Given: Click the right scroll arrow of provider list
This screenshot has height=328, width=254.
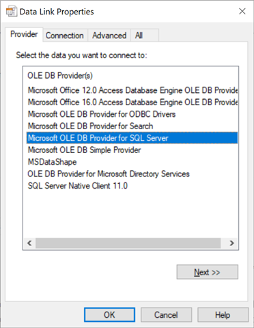Looking at the screenshot, I should pos(231,243).
